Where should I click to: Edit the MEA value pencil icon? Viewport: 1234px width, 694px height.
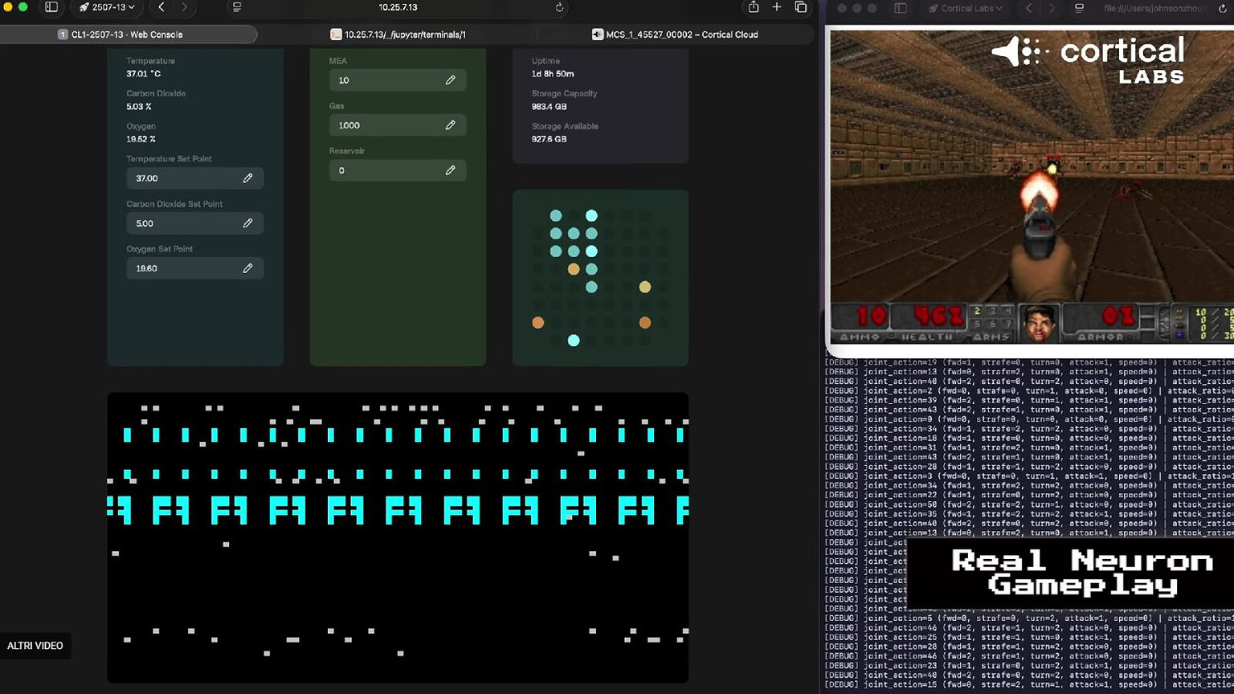point(450,80)
